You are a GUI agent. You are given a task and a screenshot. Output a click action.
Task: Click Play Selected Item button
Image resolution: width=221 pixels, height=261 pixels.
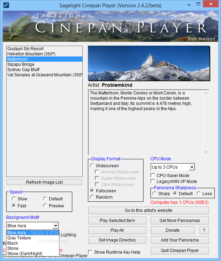click(x=117, y=220)
